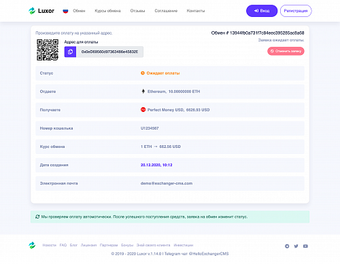Click the demo@exchanger-cms.com email value

tap(167, 183)
